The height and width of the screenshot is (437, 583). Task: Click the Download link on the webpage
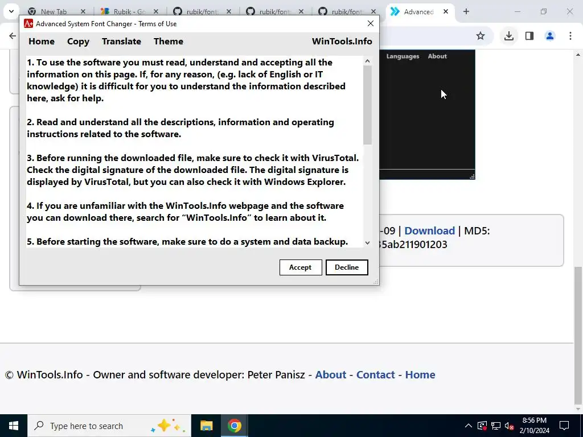pos(429,231)
